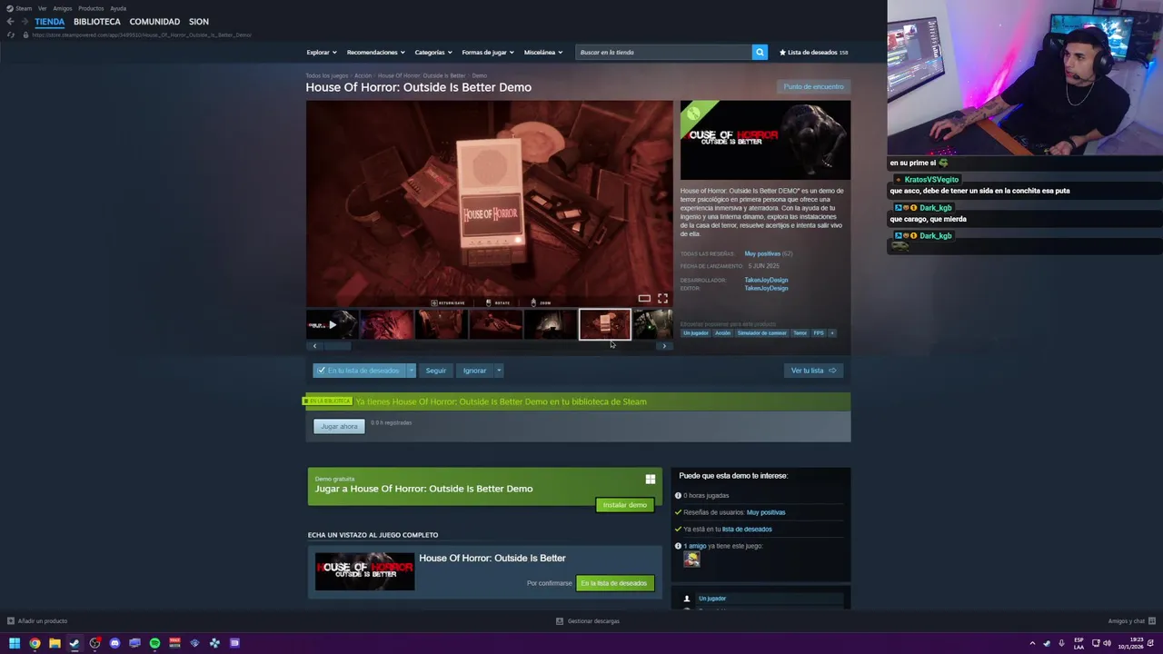Open the Explorar dropdown menu
1163x654 pixels.
point(322,52)
